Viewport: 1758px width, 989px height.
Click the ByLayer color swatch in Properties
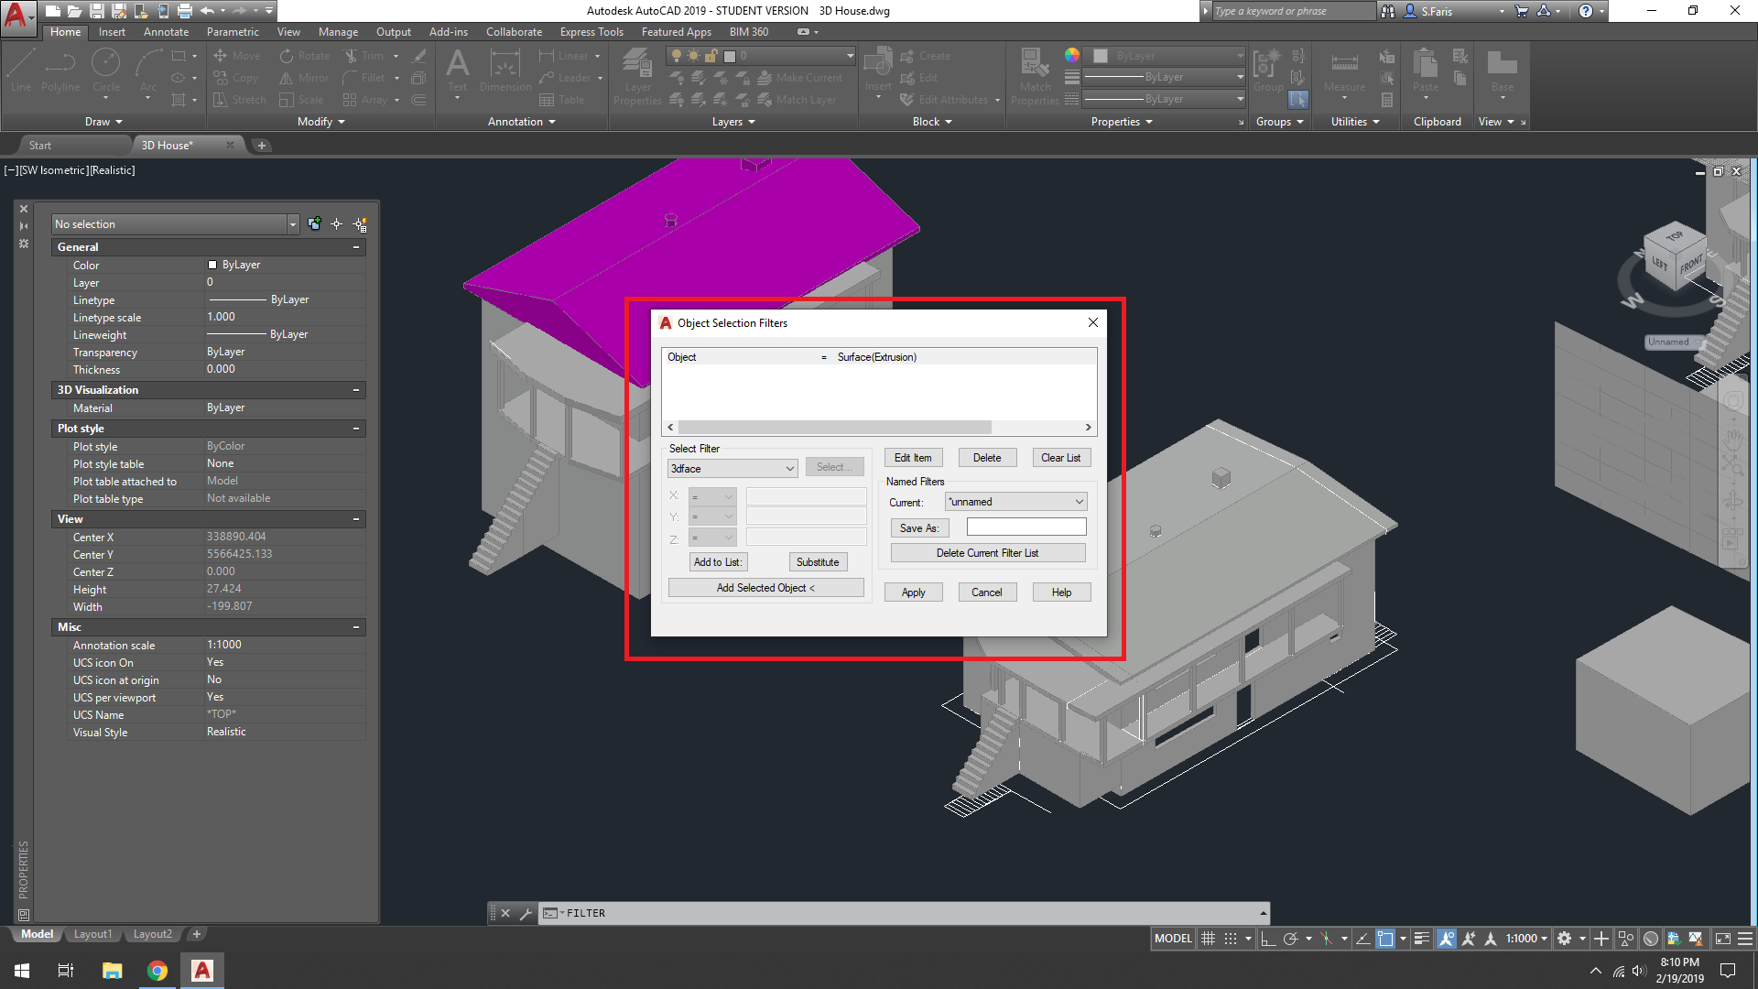(212, 265)
